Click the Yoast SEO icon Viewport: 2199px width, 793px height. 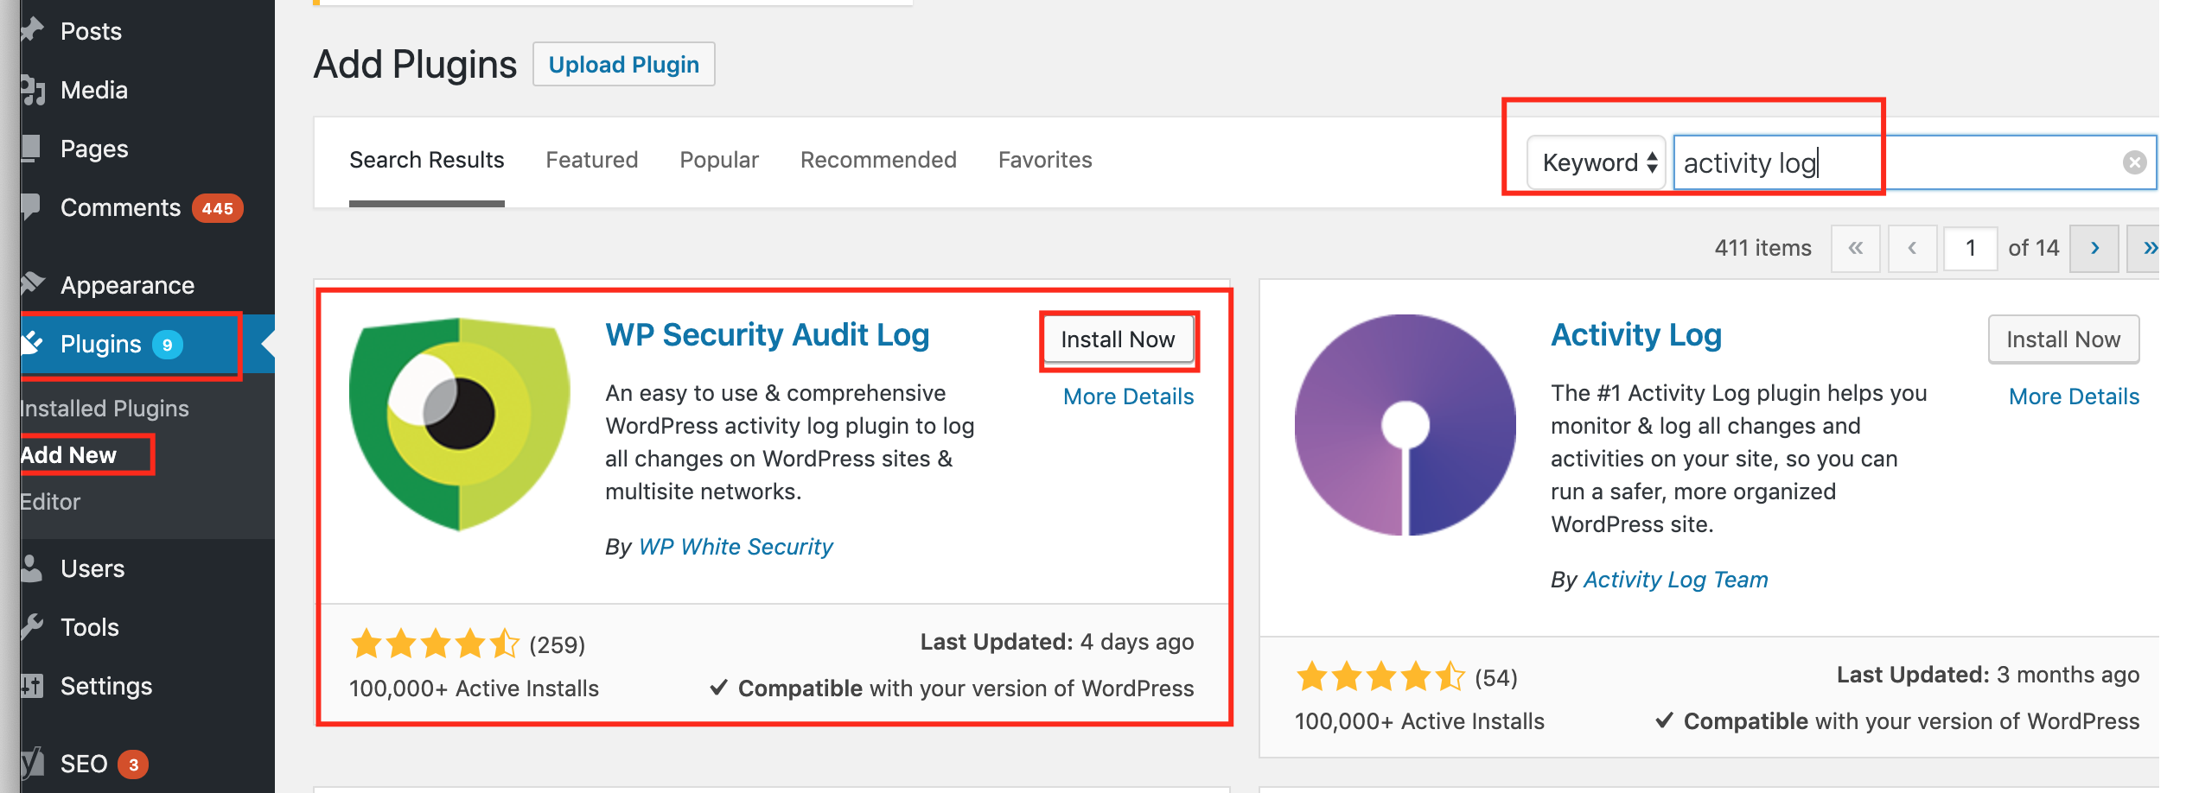pos(32,763)
